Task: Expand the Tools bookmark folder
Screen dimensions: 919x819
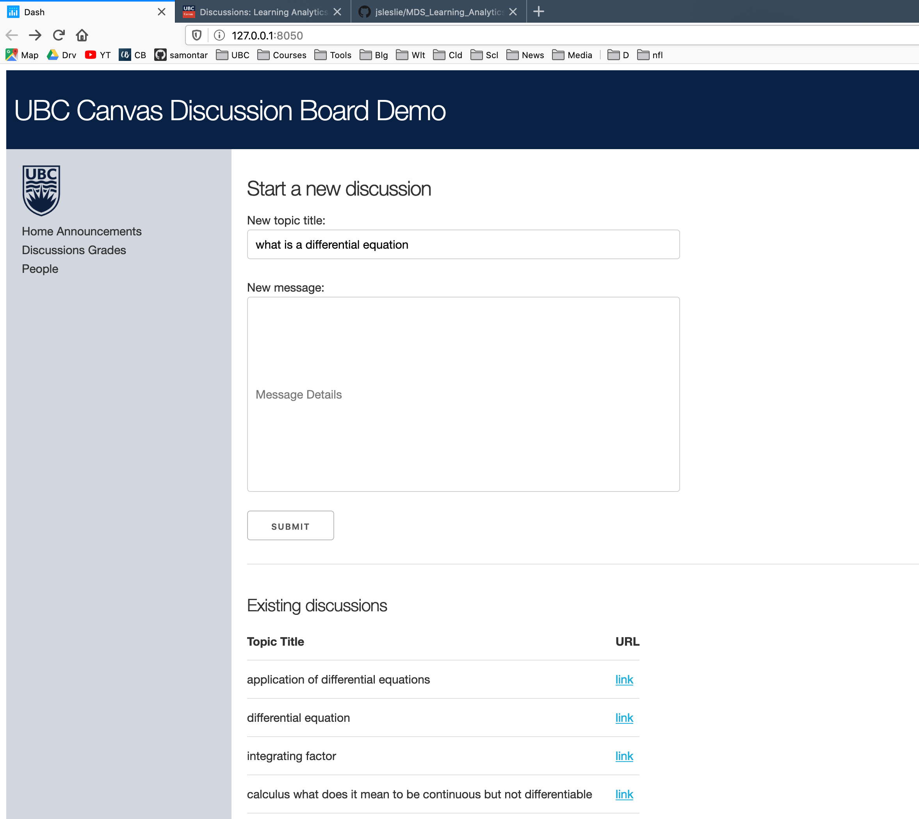Action: click(333, 55)
